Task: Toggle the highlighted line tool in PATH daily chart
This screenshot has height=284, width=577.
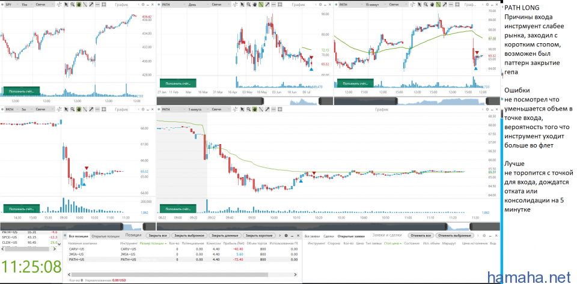Action: point(261,5)
